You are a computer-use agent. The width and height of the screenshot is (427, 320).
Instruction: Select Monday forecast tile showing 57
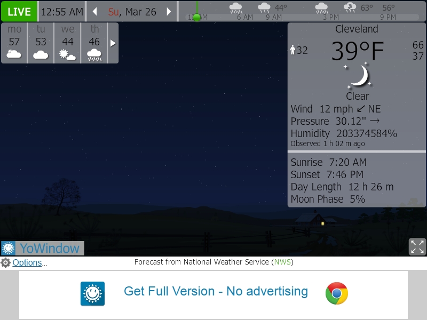[x=14, y=43]
